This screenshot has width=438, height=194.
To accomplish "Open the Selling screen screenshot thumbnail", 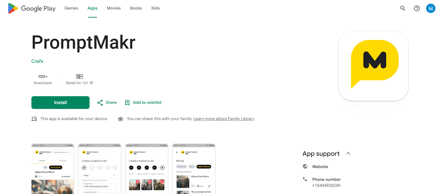I will pos(194,169).
